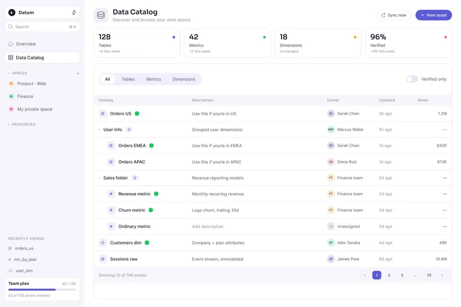Click the orange dot beside Product · Web
This screenshot has width=461, height=307.
click(11, 84)
